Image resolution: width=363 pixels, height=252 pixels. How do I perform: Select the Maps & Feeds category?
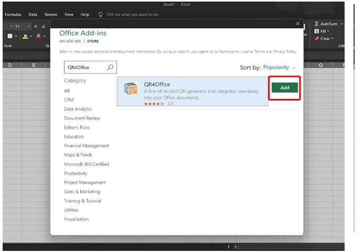point(78,155)
